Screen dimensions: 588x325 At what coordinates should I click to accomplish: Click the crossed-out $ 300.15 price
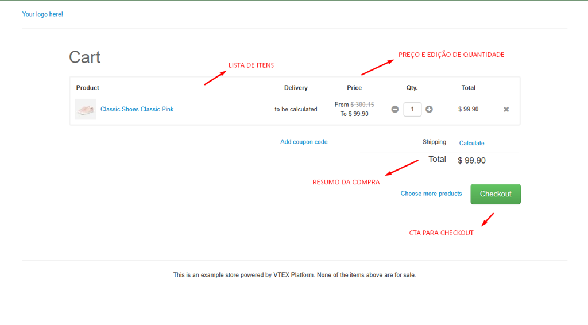[362, 105]
